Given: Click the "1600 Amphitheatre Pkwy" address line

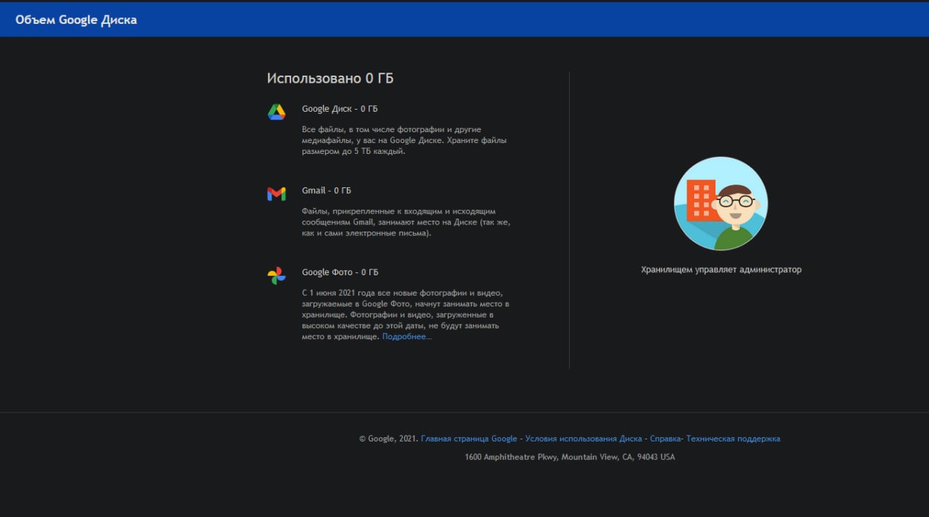Looking at the screenshot, I should click(x=570, y=457).
